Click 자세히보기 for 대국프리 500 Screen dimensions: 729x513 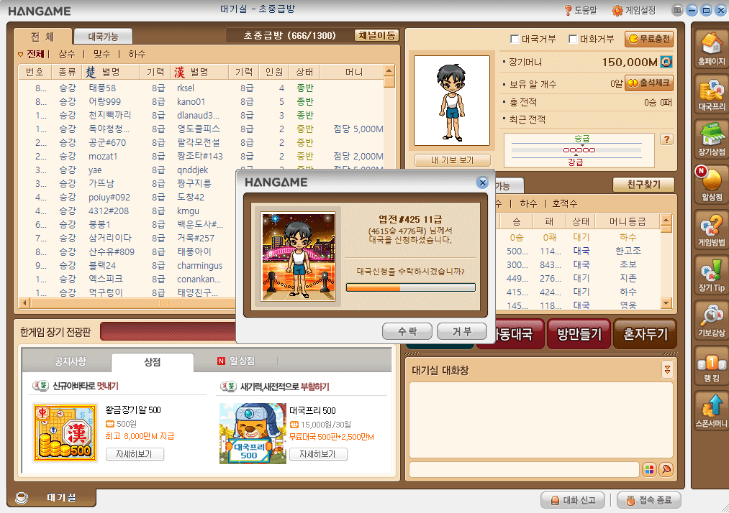click(x=318, y=454)
